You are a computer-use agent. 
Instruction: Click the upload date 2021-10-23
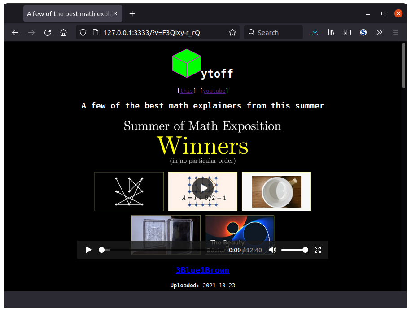(x=219, y=285)
